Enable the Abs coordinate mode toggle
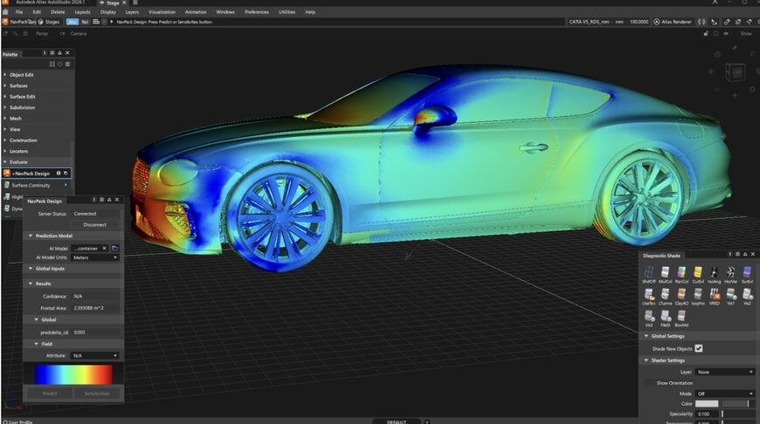 [x=73, y=22]
